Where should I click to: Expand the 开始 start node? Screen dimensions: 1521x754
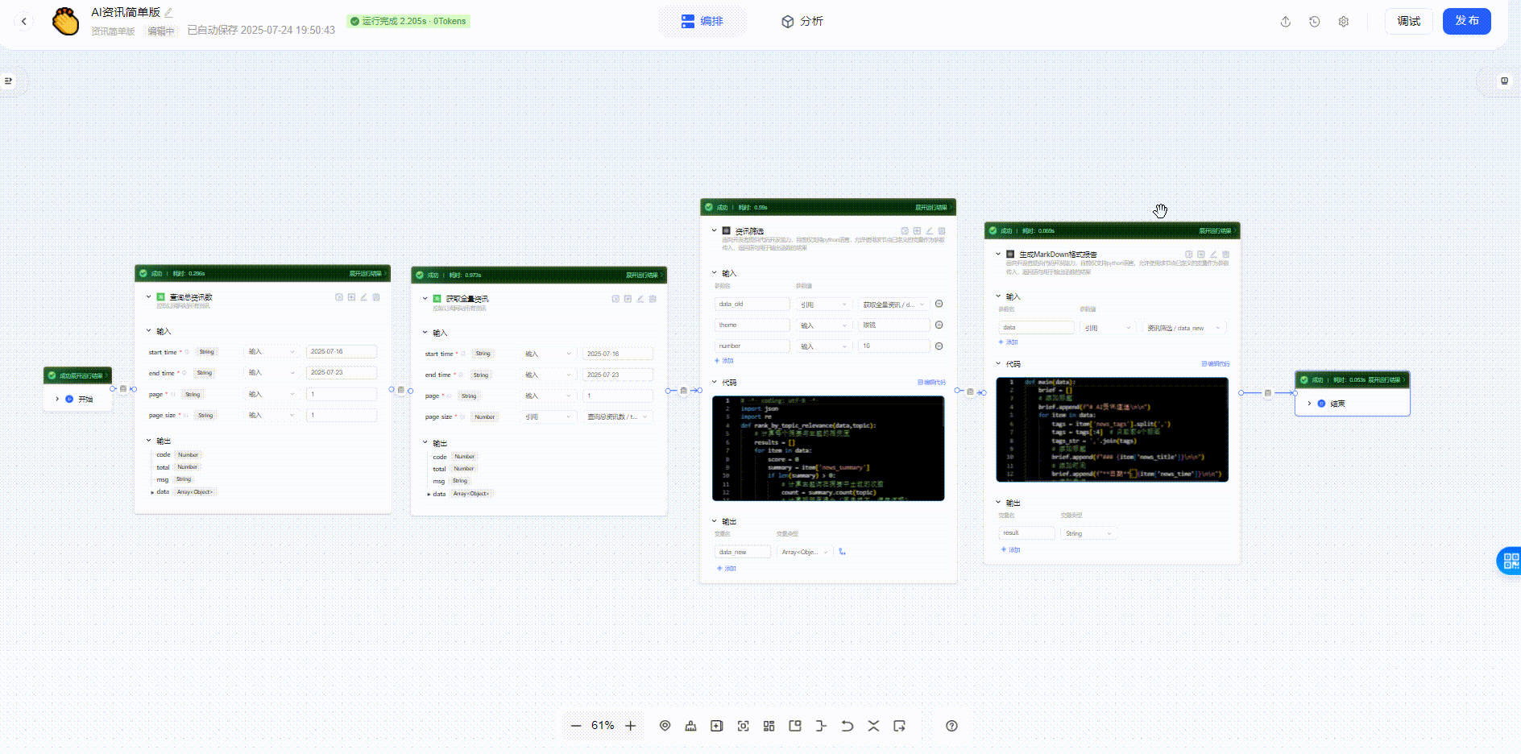(x=57, y=399)
